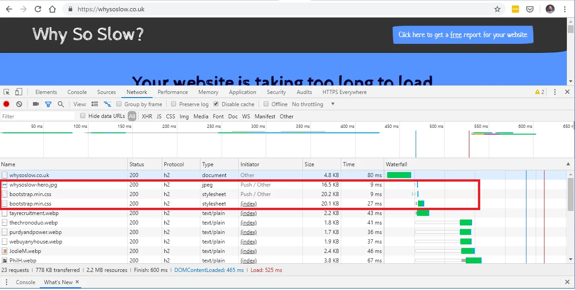Select the whysoslow.co.uk document request
Screen dimensions: 575x290
pyautogui.click(x=283, y=175)
